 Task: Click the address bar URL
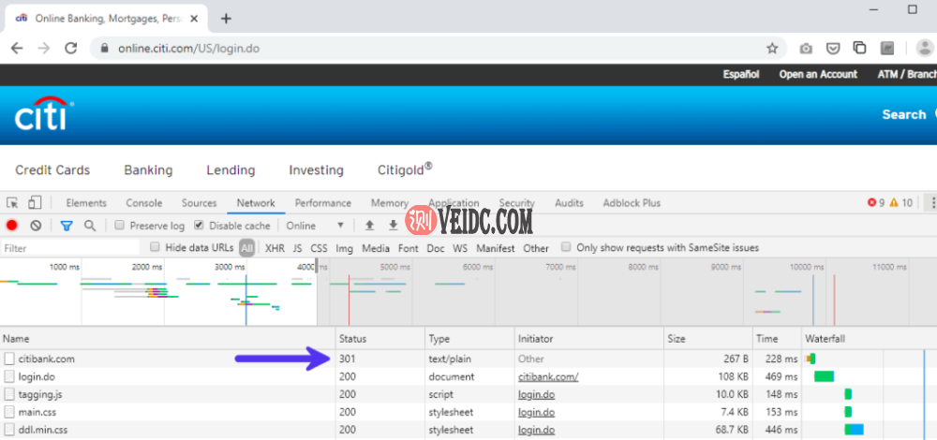click(189, 49)
